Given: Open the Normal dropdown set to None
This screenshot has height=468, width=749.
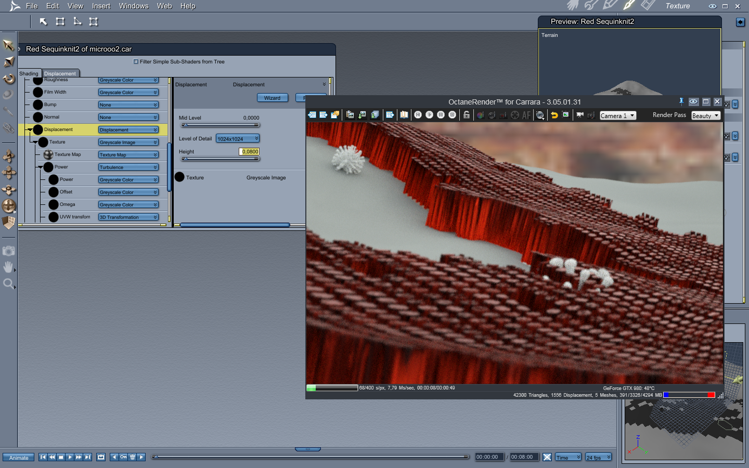Looking at the screenshot, I should [x=128, y=117].
